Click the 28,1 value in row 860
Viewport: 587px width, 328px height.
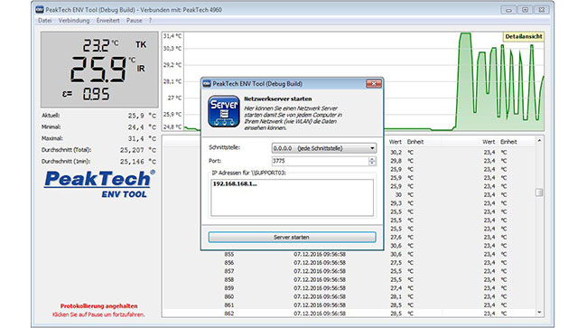click(x=396, y=296)
